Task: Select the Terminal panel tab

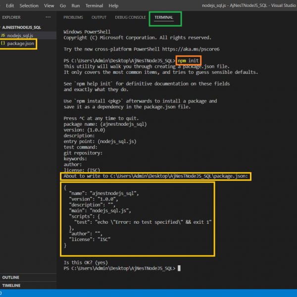Action: pyautogui.click(x=164, y=17)
